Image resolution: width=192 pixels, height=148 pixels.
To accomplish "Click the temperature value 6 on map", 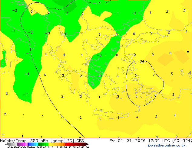I will (x=170, y=53).
